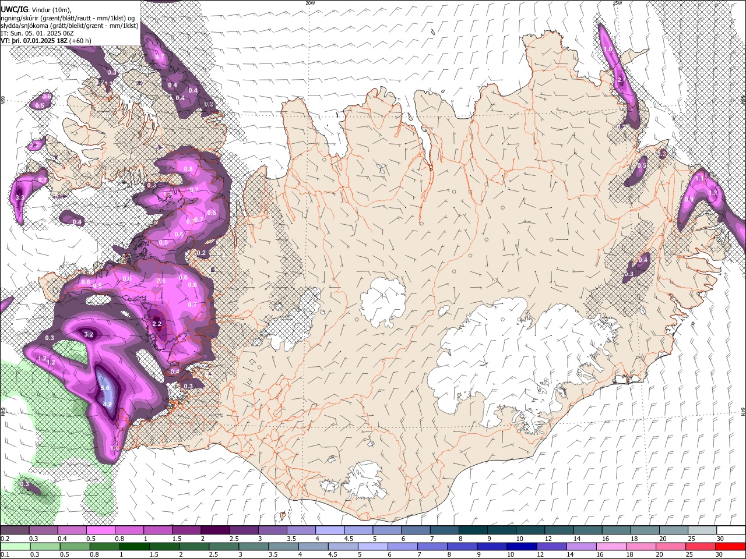The height and width of the screenshot is (559, 746).
Task: Select the 30 label on the purple snow scale
Action: pos(720,539)
